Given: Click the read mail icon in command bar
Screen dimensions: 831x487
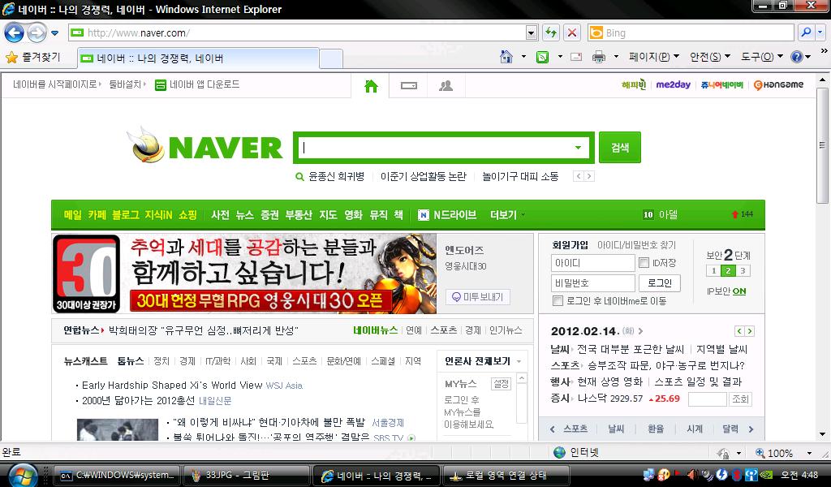Looking at the screenshot, I should [x=576, y=57].
